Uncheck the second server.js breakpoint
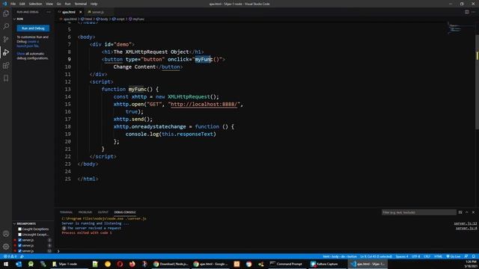The height and width of the screenshot is (269, 479). click(20, 246)
